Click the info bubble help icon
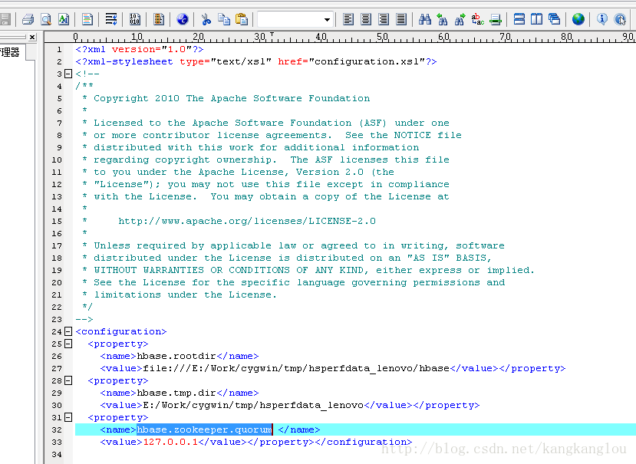 [x=602, y=19]
